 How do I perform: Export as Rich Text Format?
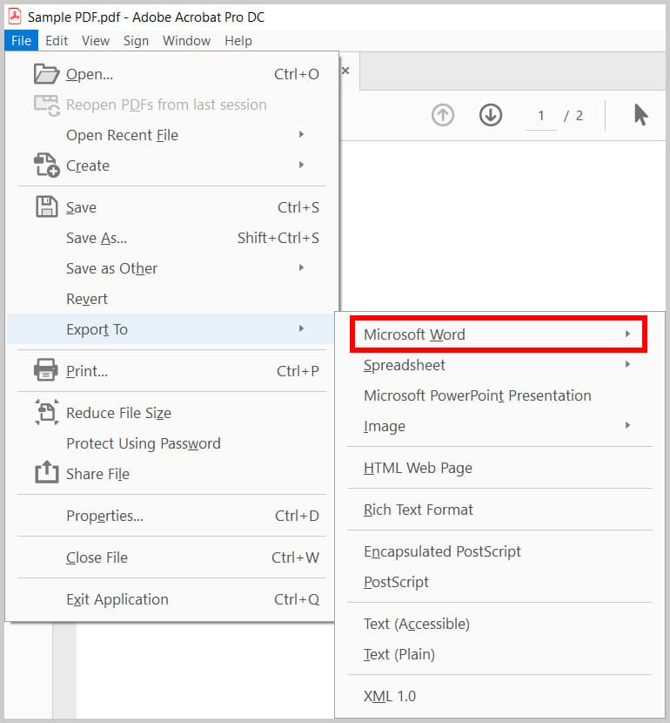pyautogui.click(x=499, y=510)
